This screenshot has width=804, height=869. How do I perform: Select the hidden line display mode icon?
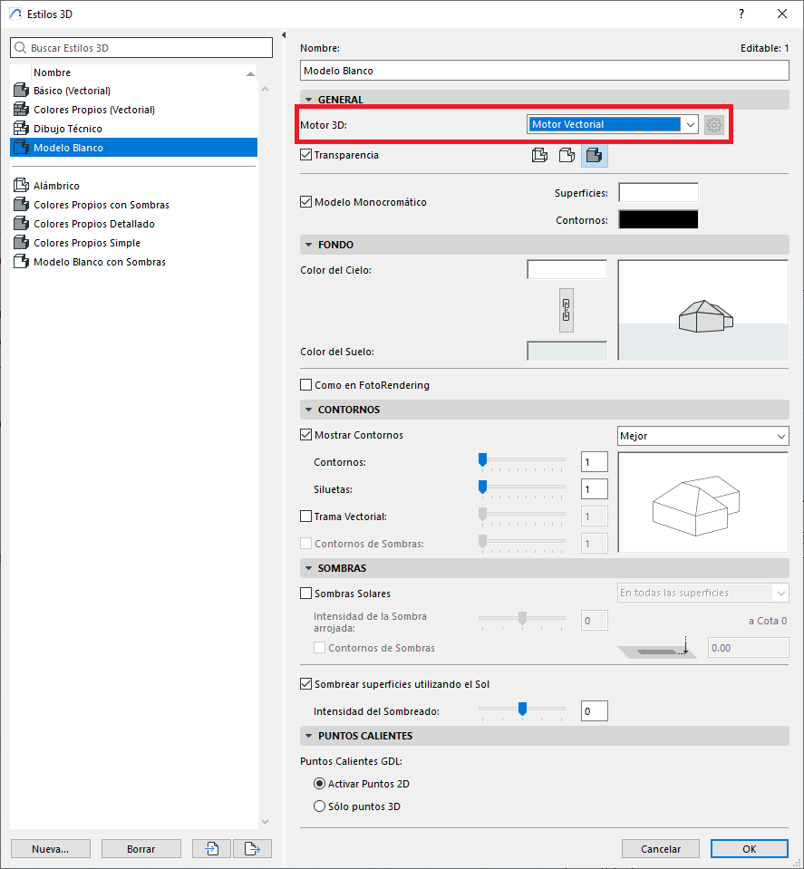point(567,156)
